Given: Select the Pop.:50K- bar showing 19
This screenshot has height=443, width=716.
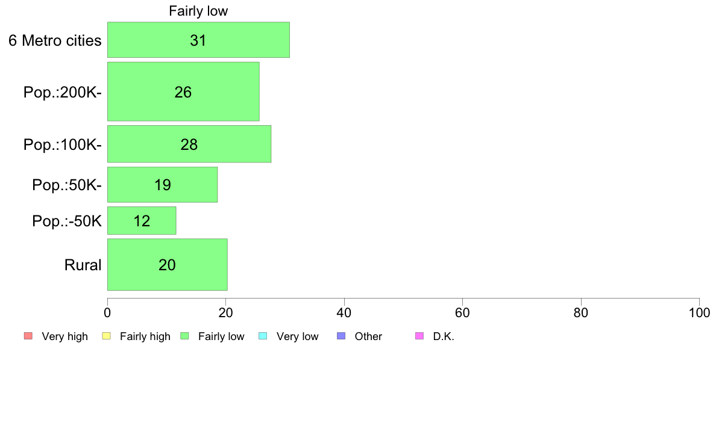Looking at the screenshot, I should click(x=163, y=185).
